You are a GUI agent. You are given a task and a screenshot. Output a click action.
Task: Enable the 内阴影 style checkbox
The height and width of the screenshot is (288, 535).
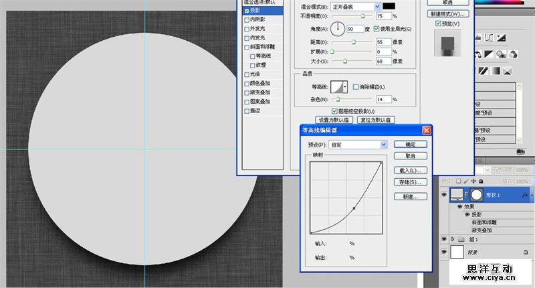click(247, 20)
